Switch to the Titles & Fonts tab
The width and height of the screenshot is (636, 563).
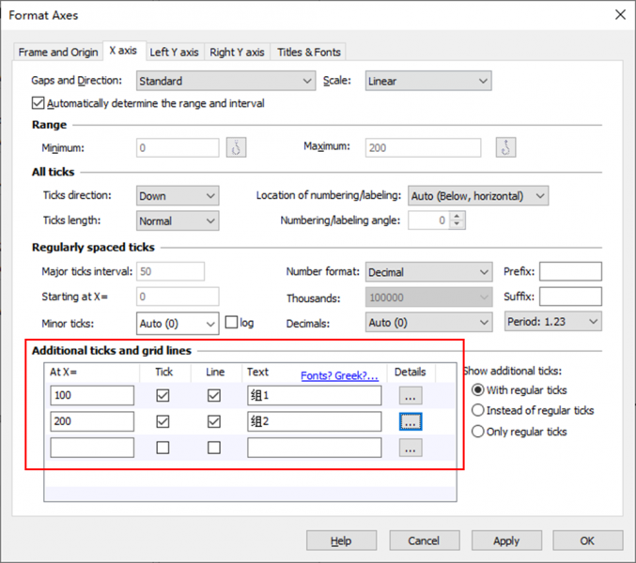309,52
